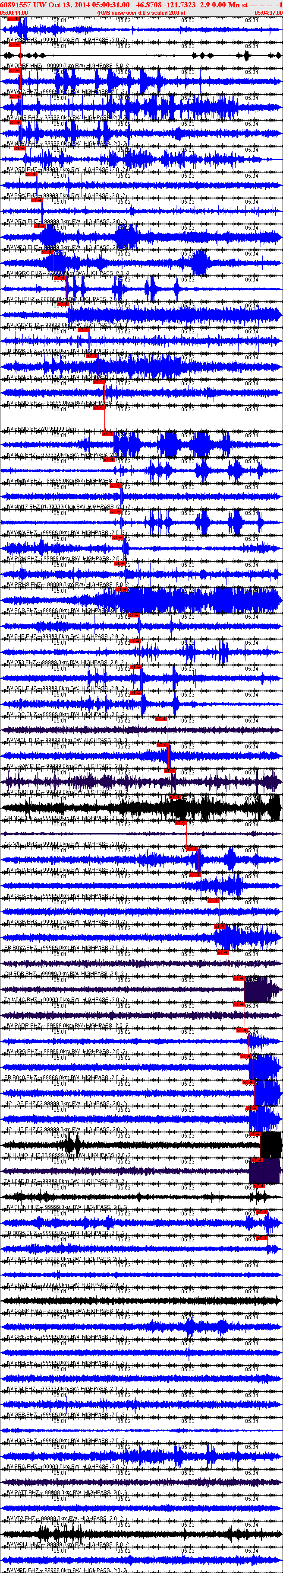283x1573 pixels.
Task: Select the "UW PAT2 EHZ" station label
Action: [21, 1259]
